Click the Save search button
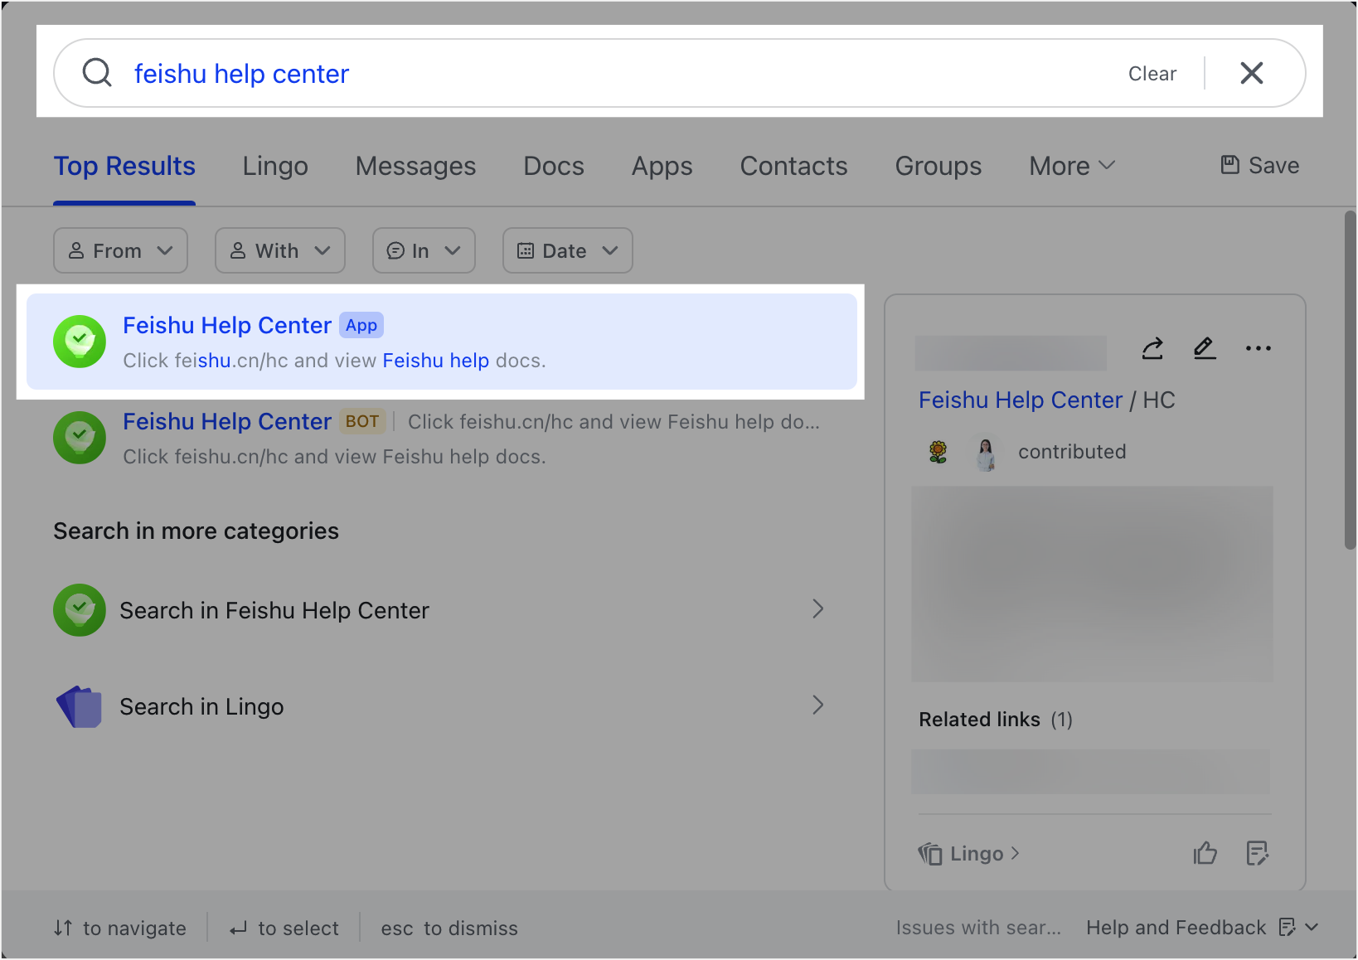 (x=1259, y=166)
